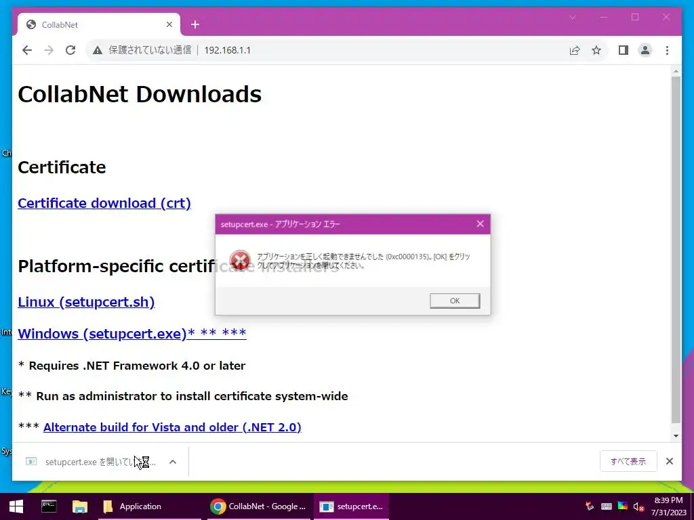This screenshot has width=694, height=520.
Task: Click the Run as administrator note
Action: [x=183, y=396]
